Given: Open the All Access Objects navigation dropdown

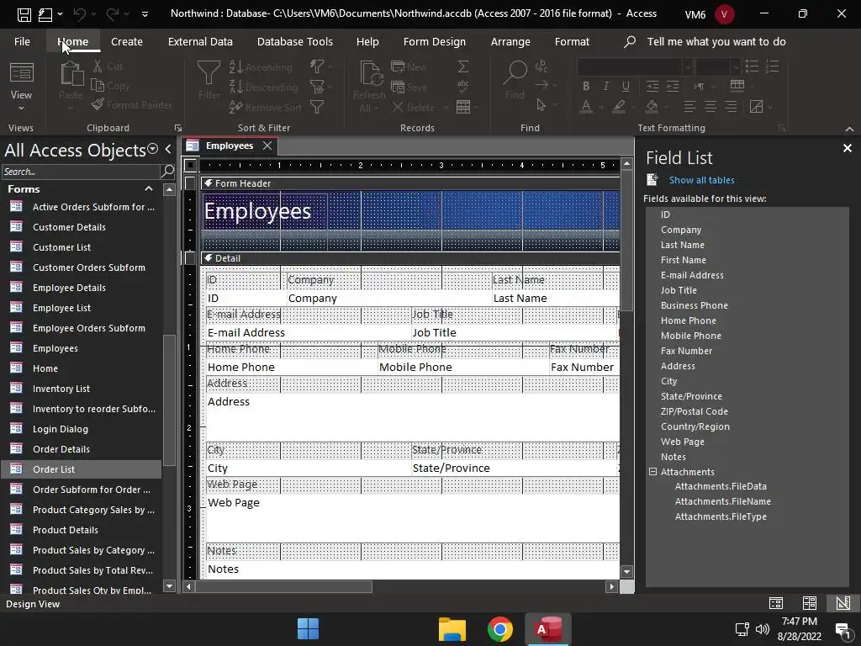Looking at the screenshot, I should point(153,150).
